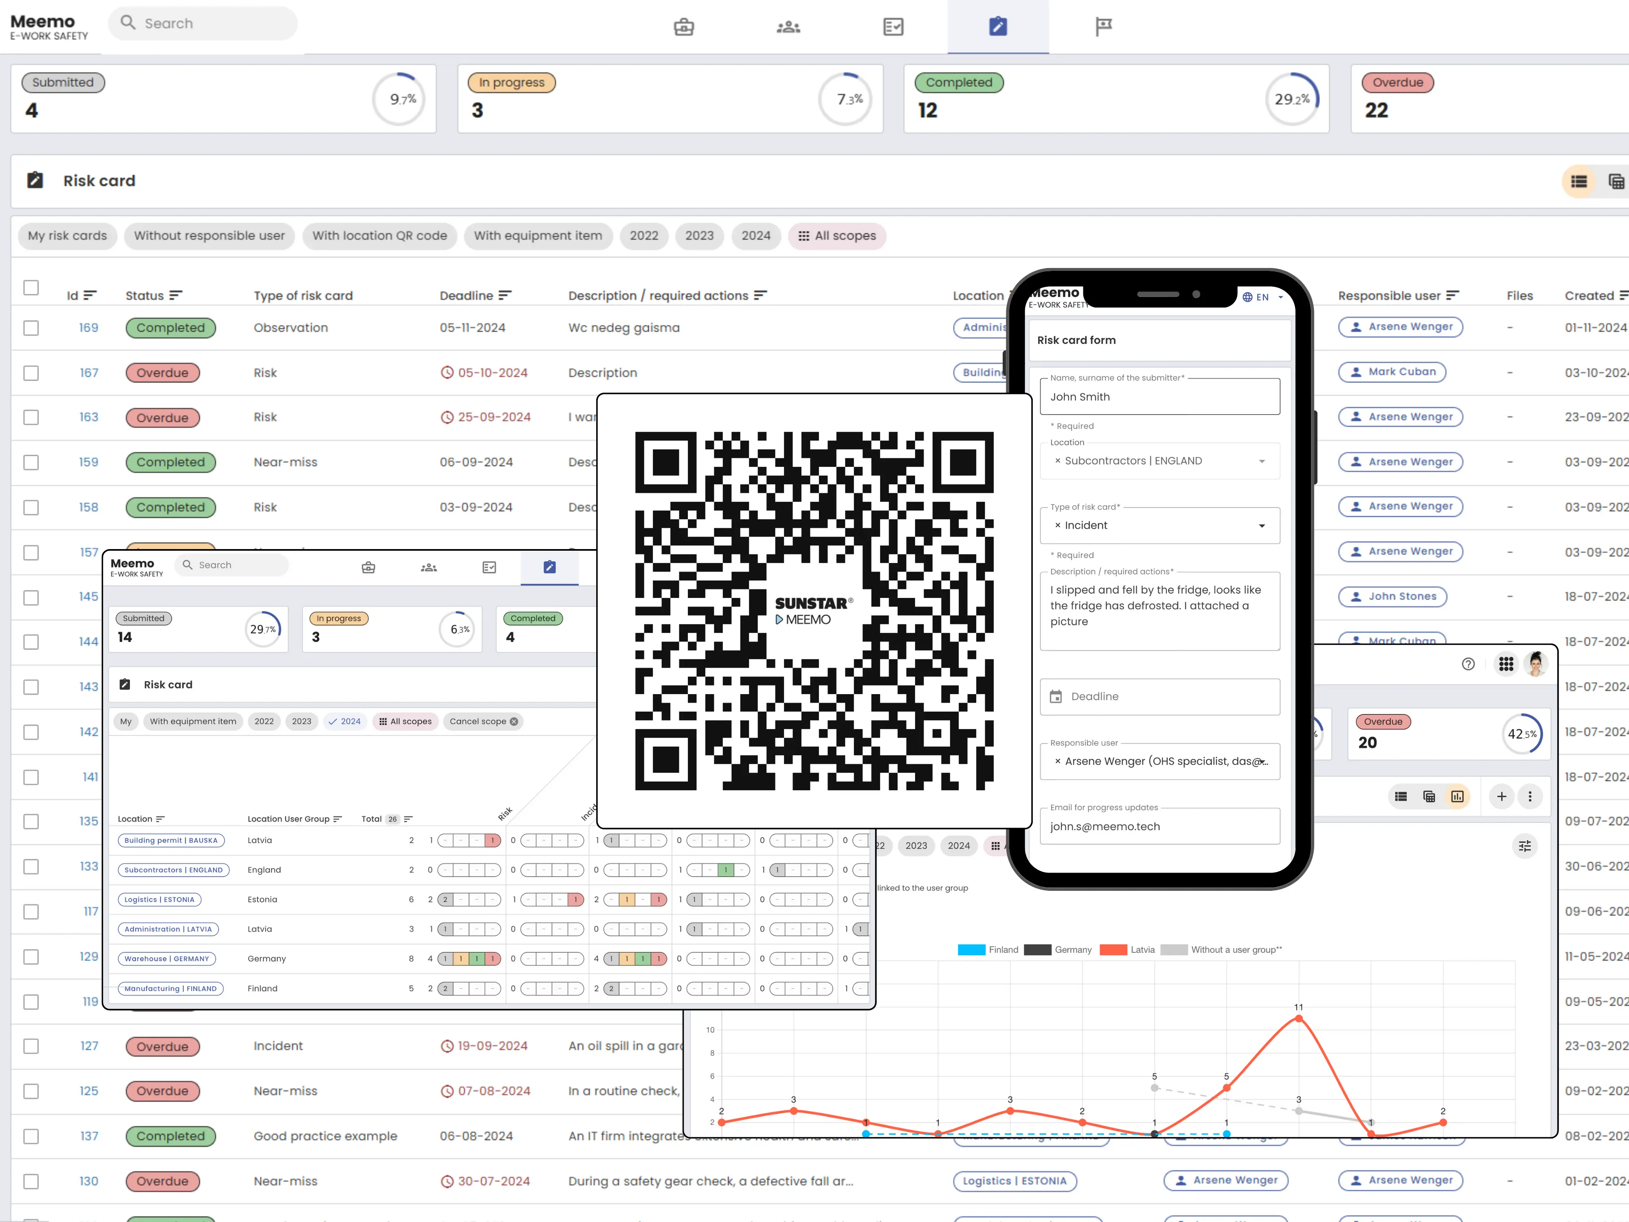Click the Latvia legend color swatch
Viewport: 1629px width, 1222px height.
(x=1113, y=949)
